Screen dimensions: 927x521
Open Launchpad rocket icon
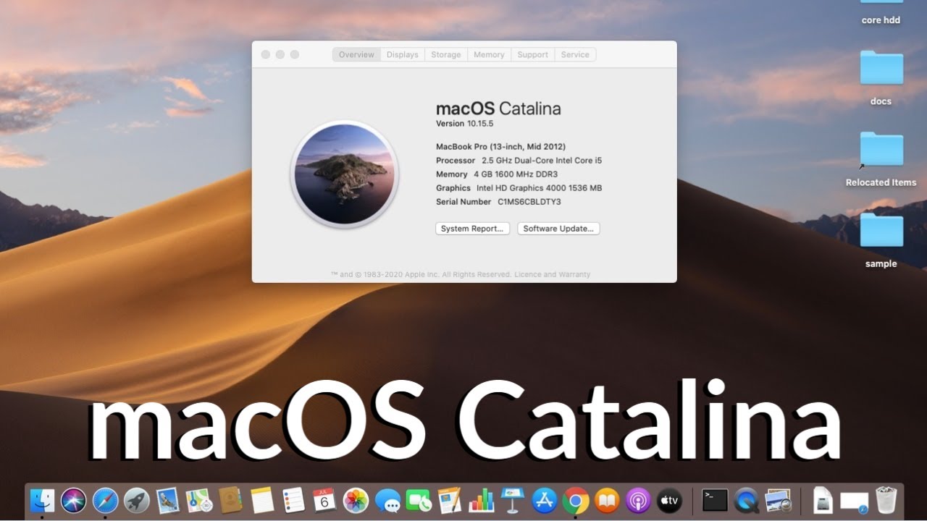coord(136,500)
